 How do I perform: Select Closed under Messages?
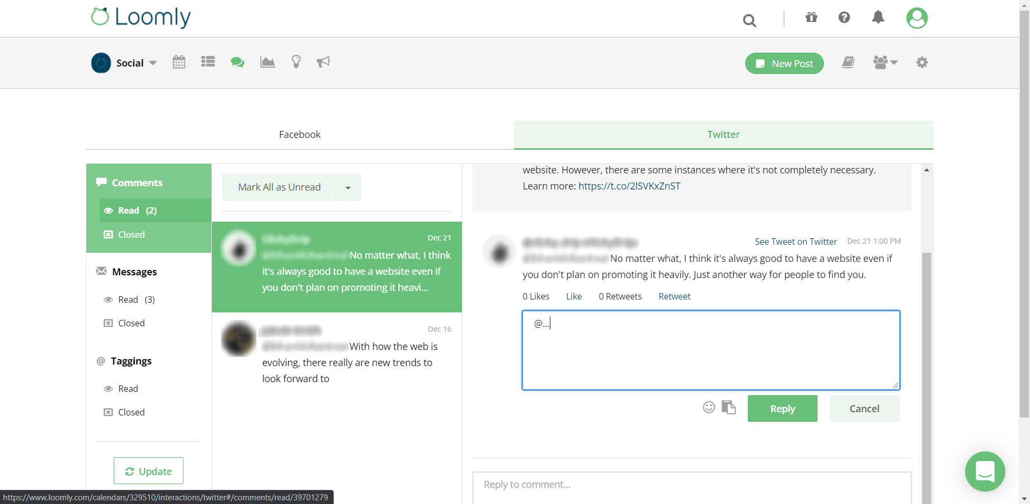pyautogui.click(x=131, y=323)
